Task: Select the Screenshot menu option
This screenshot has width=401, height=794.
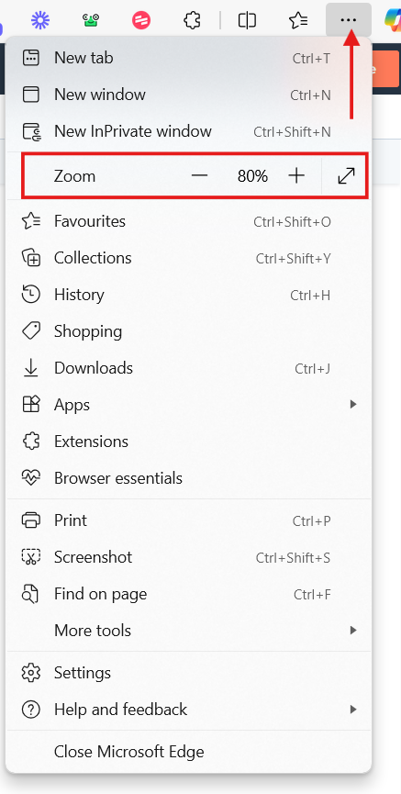Action: (188, 557)
